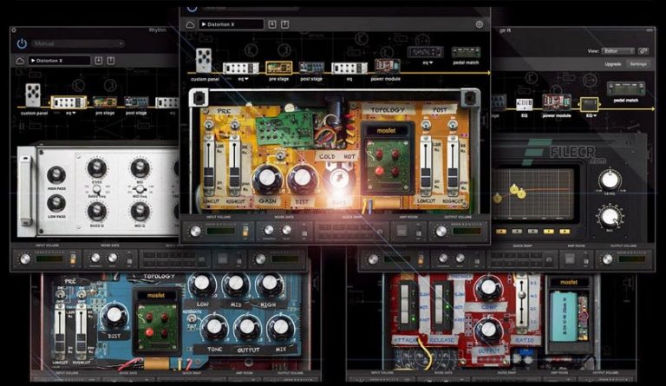Select the power module in right window chain

(557, 102)
